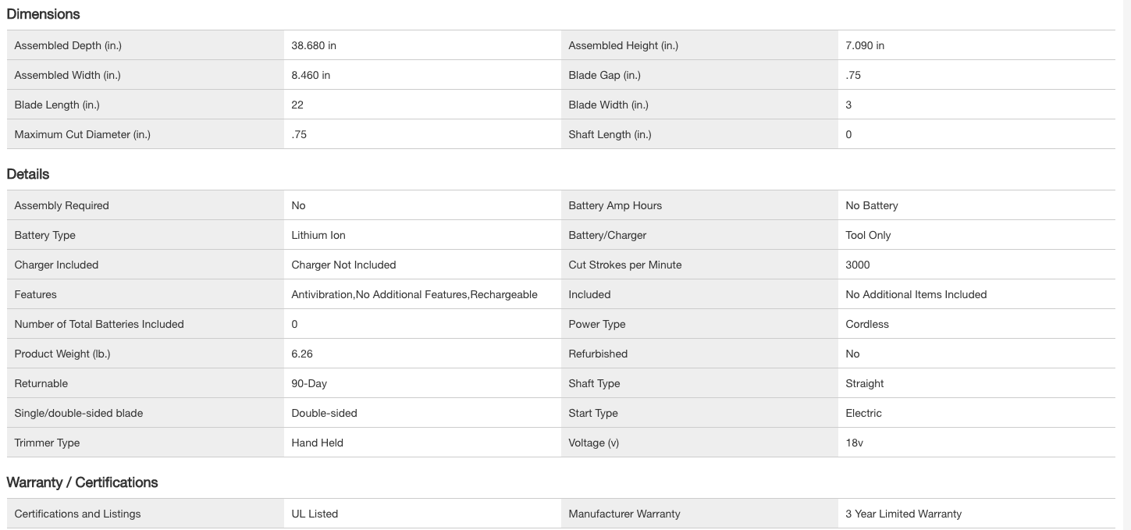Select the Lithium Ion battery type value

(318, 235)
